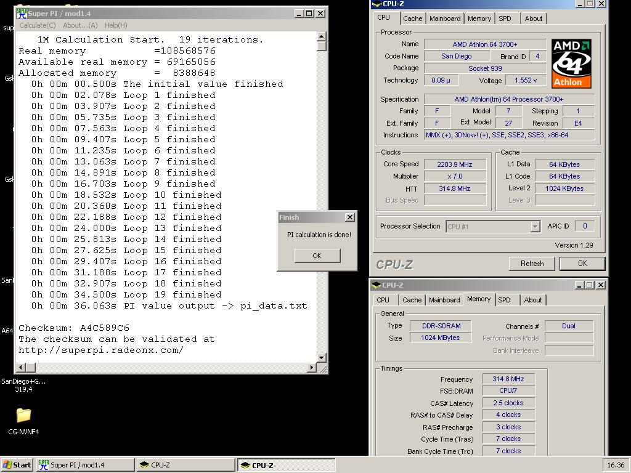Click the APIC ID value field
Viewport: 631px width, 473px height.
point(585,227)
